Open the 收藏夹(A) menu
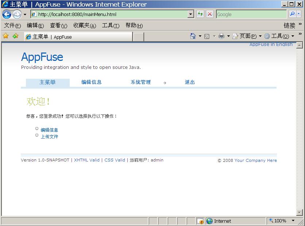The image size is (305, 226). tap(85, 26)
